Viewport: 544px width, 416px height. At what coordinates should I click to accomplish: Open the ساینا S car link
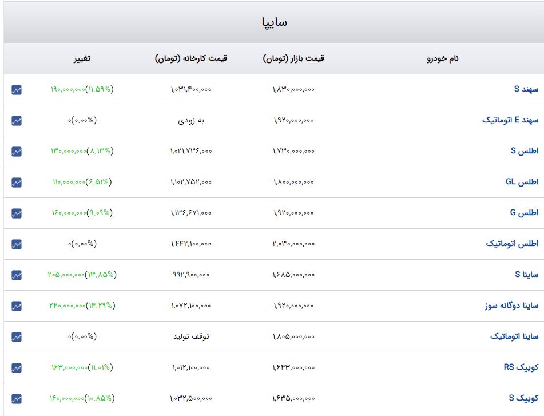point(526,275)
